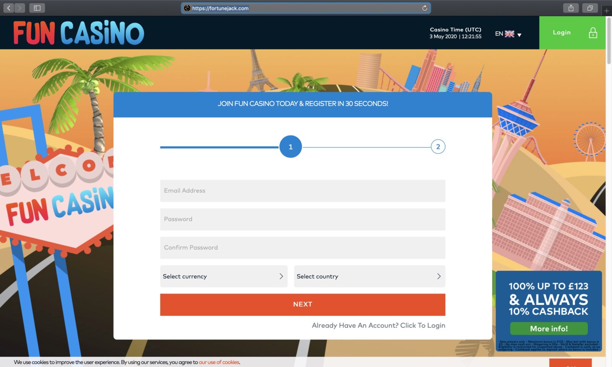This screenshot has height=367, width=612.
Task: Click the reload page icon
Action: click(424, 8)
